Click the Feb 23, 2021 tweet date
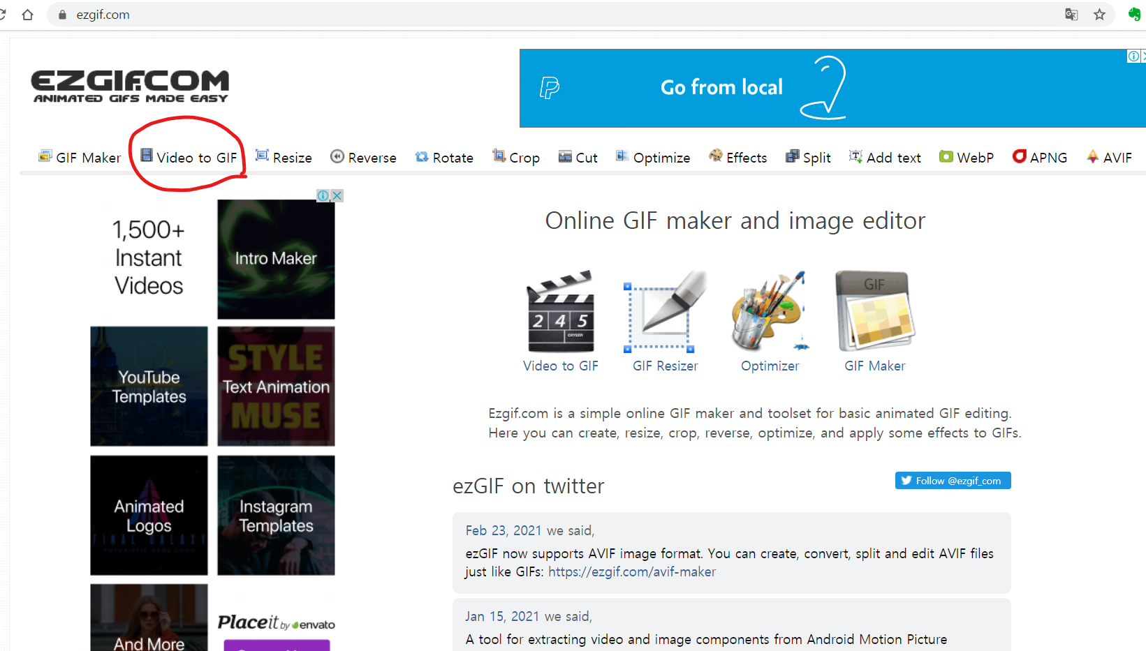This screenshot has height=651, width=1146. pos(504,530)
